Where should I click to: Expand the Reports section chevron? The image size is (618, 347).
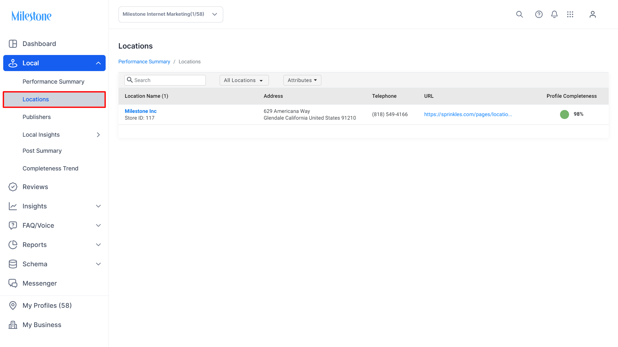(98, 245)
